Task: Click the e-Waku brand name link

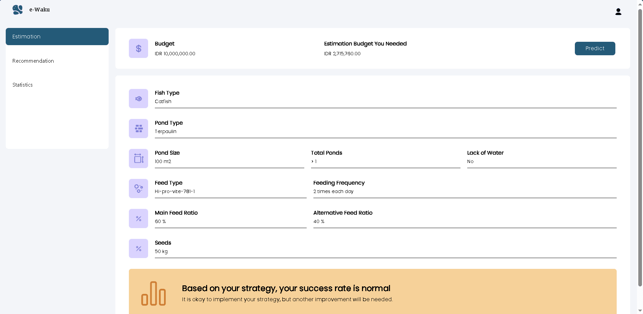Action: point(39,10)
